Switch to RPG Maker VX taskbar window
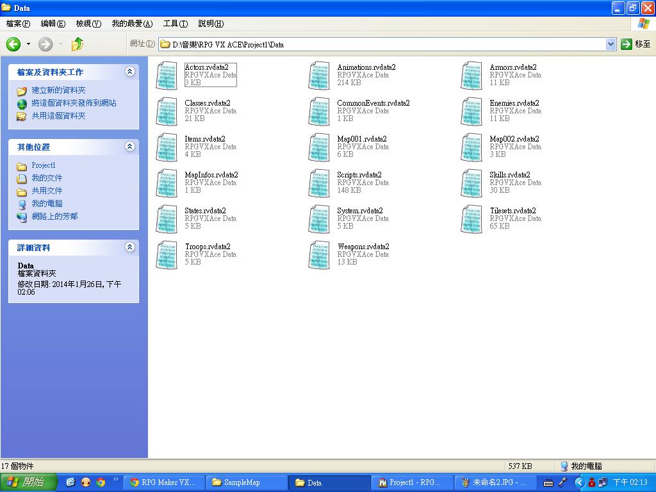The width and height of the screenshot is (656, 492). (x=164, y=482)
